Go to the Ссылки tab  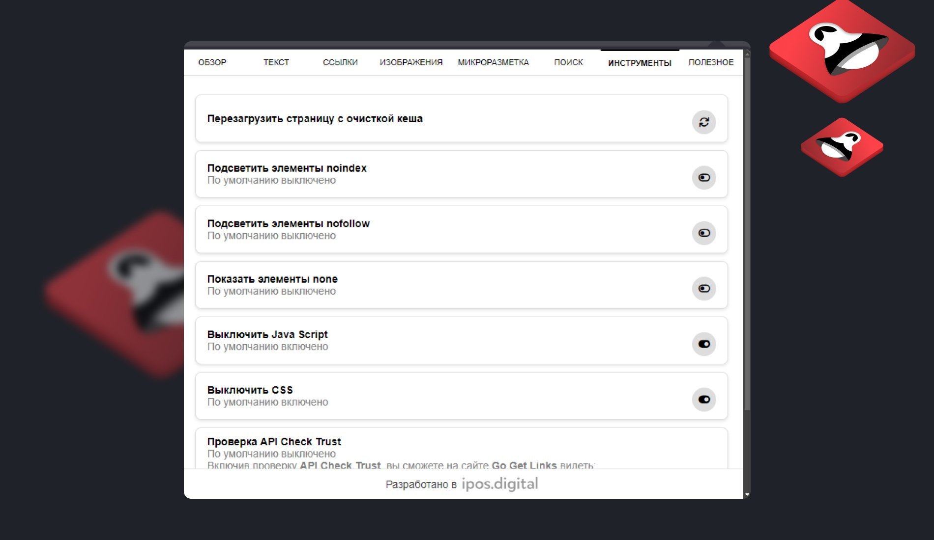click(340, 62)
